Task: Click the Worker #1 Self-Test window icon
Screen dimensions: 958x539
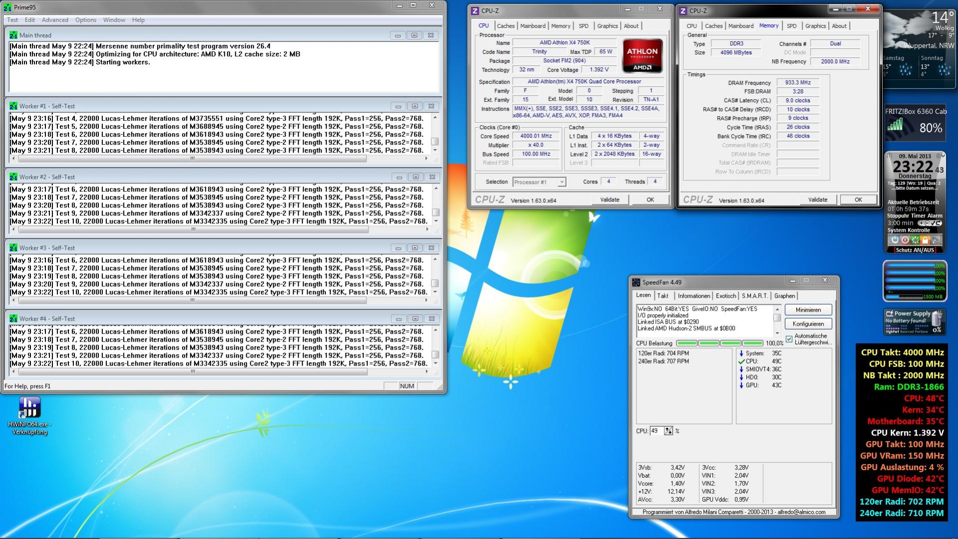Action: [x=13, y=106]
